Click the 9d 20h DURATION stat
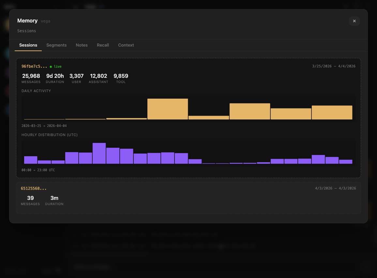Viewport: 377px width, 278px height. [x=55, y=78]
